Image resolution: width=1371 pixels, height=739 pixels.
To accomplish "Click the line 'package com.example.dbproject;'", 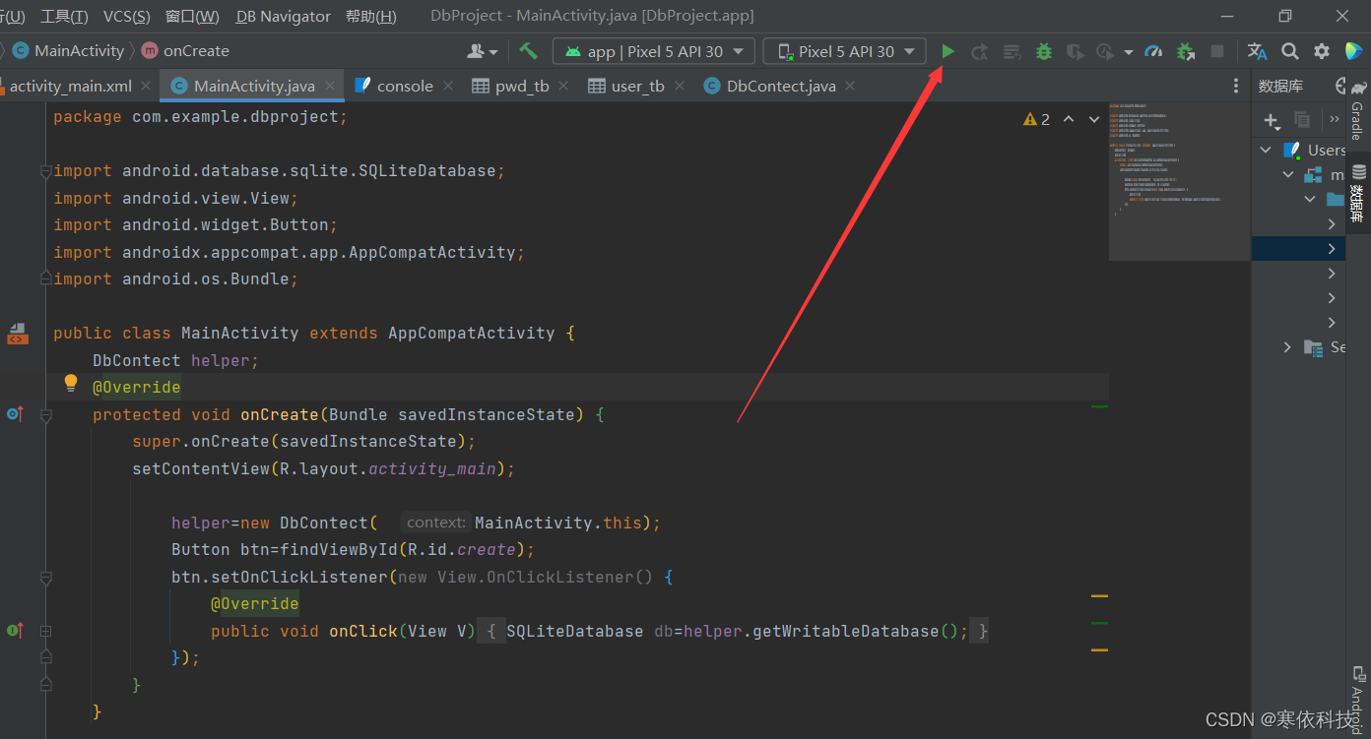I will (x=201, y=117).
